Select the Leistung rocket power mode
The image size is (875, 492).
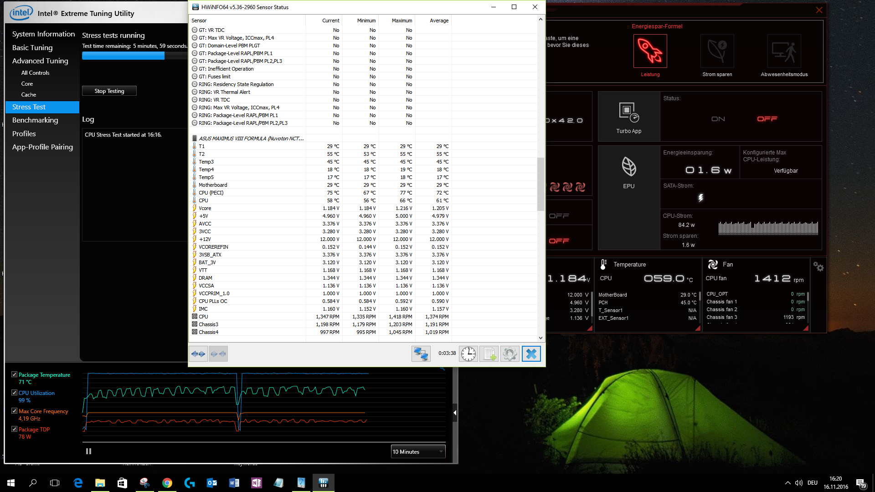[x=650, y=51]
